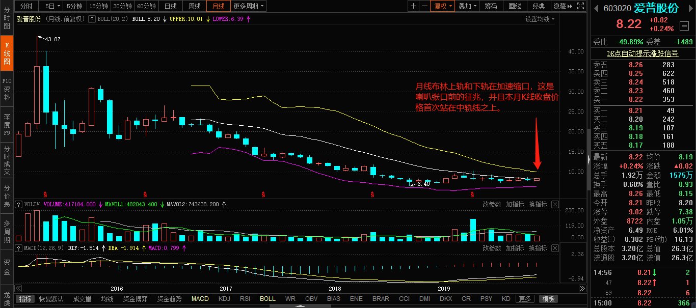Viewport: 696px width, 308px height.
Task: Switch to 经典 classic display mode
Action: click(x=539, y=6)
